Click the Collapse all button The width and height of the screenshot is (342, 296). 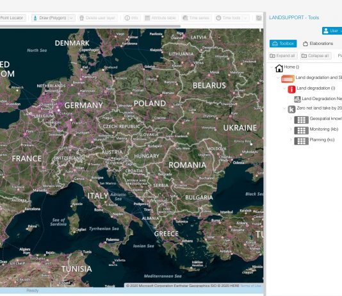click(x=316, y=56)
